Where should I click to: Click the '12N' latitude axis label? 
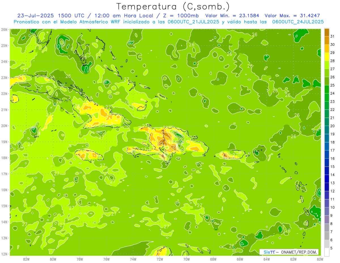click(x=4, y=254)
